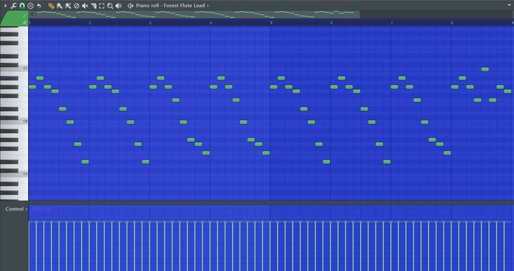The width and height of the screenshot is (514, 271).
Task: Click velocity handle at start of bar 7
Action: (391, 222)
